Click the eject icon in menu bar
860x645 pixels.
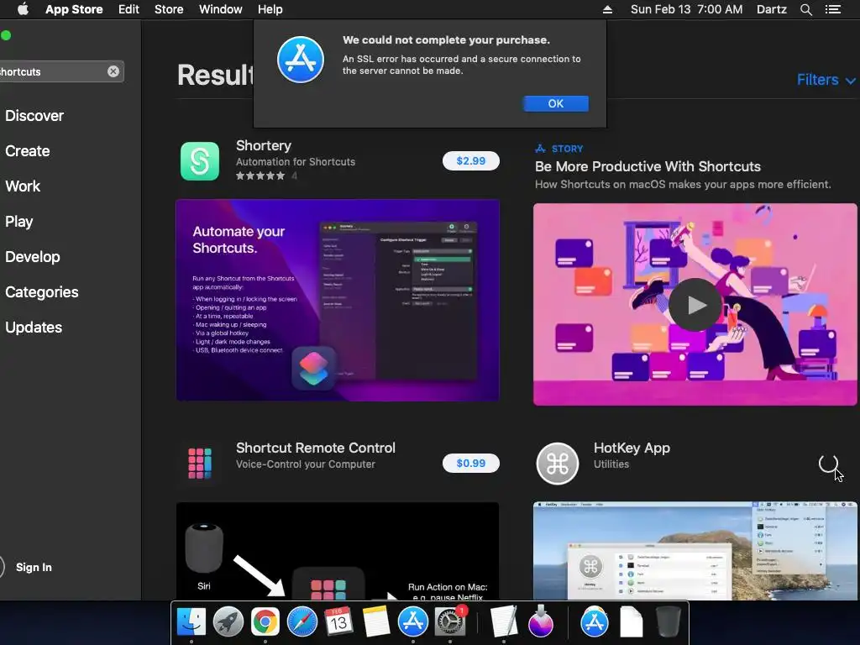pos(607,9)
